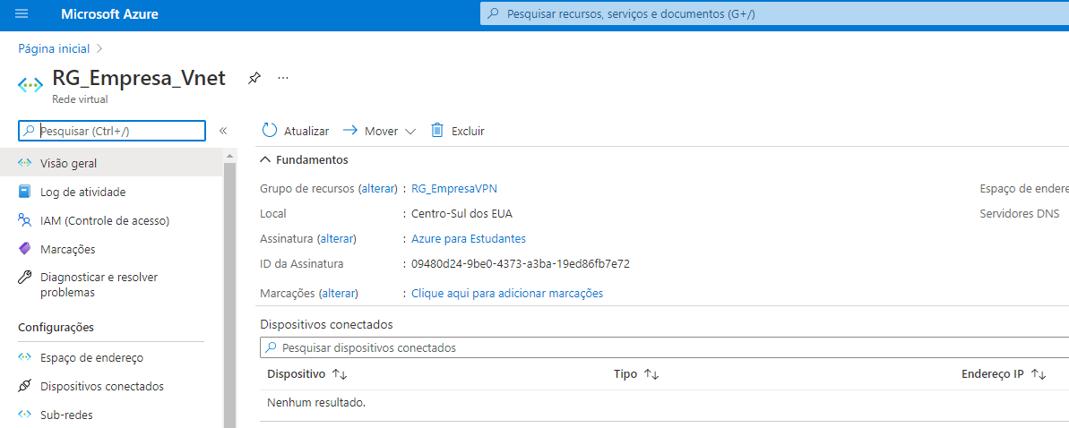The height and width of the screenshot is (428, 1069).
Task: Click the Mover arrow icon
Action: 350,130
